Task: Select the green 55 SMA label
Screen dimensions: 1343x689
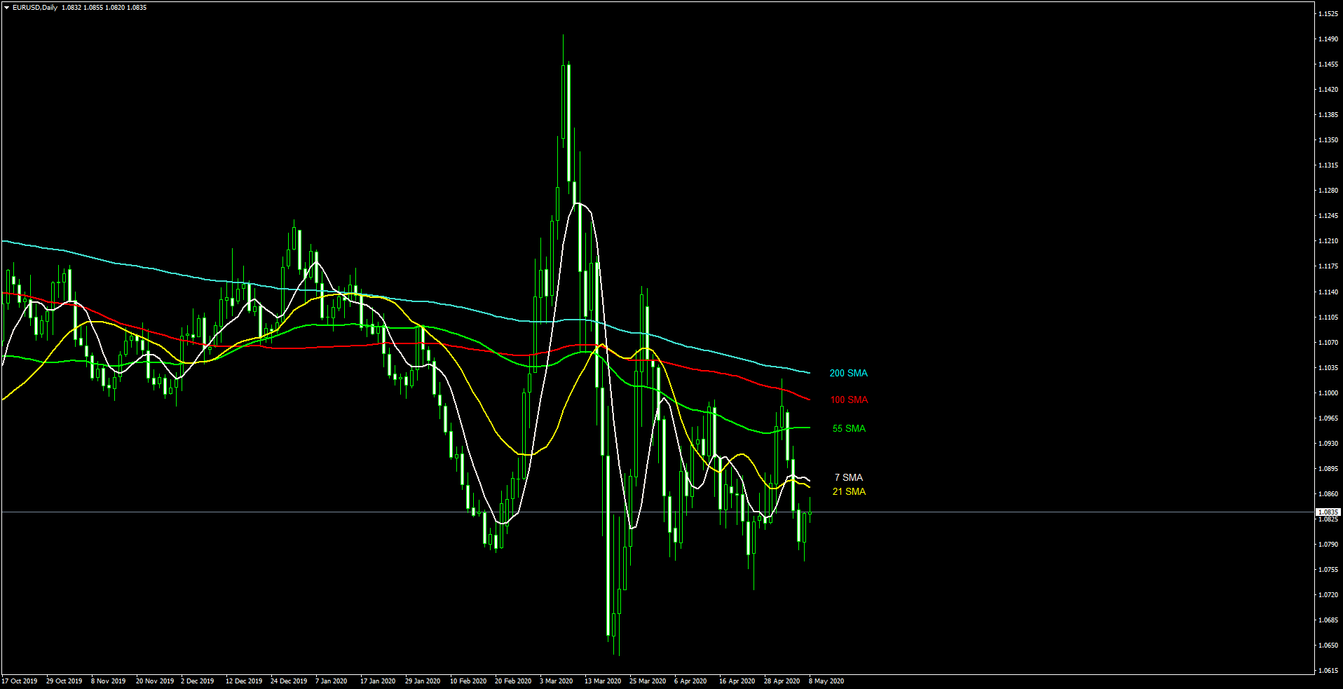Action: click(849, 429)
